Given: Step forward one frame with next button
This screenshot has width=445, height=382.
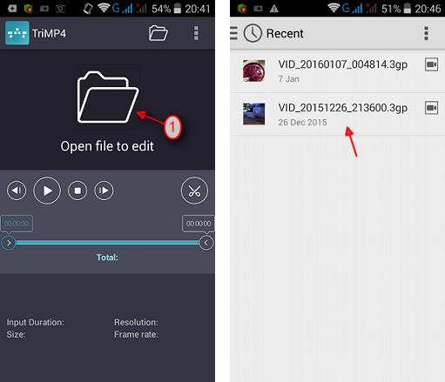Looking at the screenshot, I should click(104, 191).
